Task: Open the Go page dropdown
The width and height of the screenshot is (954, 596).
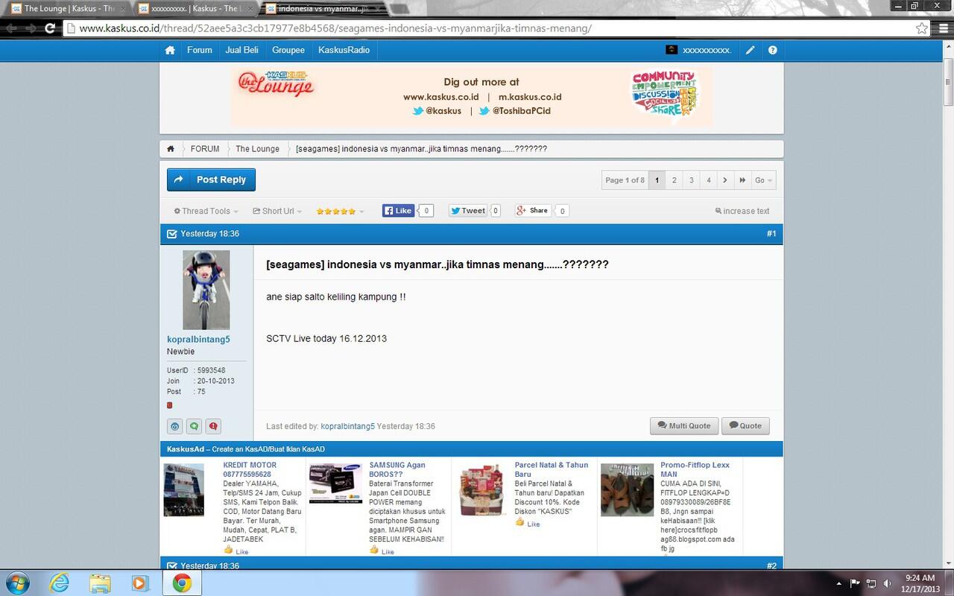Action: click(763, 180)
